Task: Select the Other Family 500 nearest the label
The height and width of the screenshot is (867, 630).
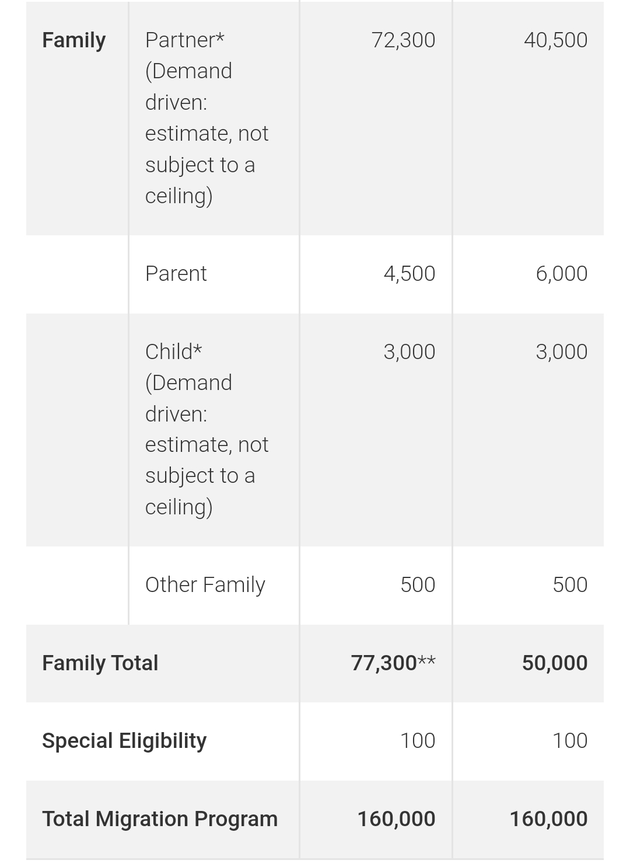Action: [x=418, y=585]
